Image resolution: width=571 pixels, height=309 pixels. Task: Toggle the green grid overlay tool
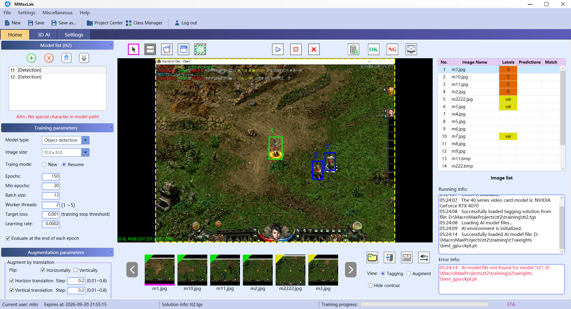point(200,49)
